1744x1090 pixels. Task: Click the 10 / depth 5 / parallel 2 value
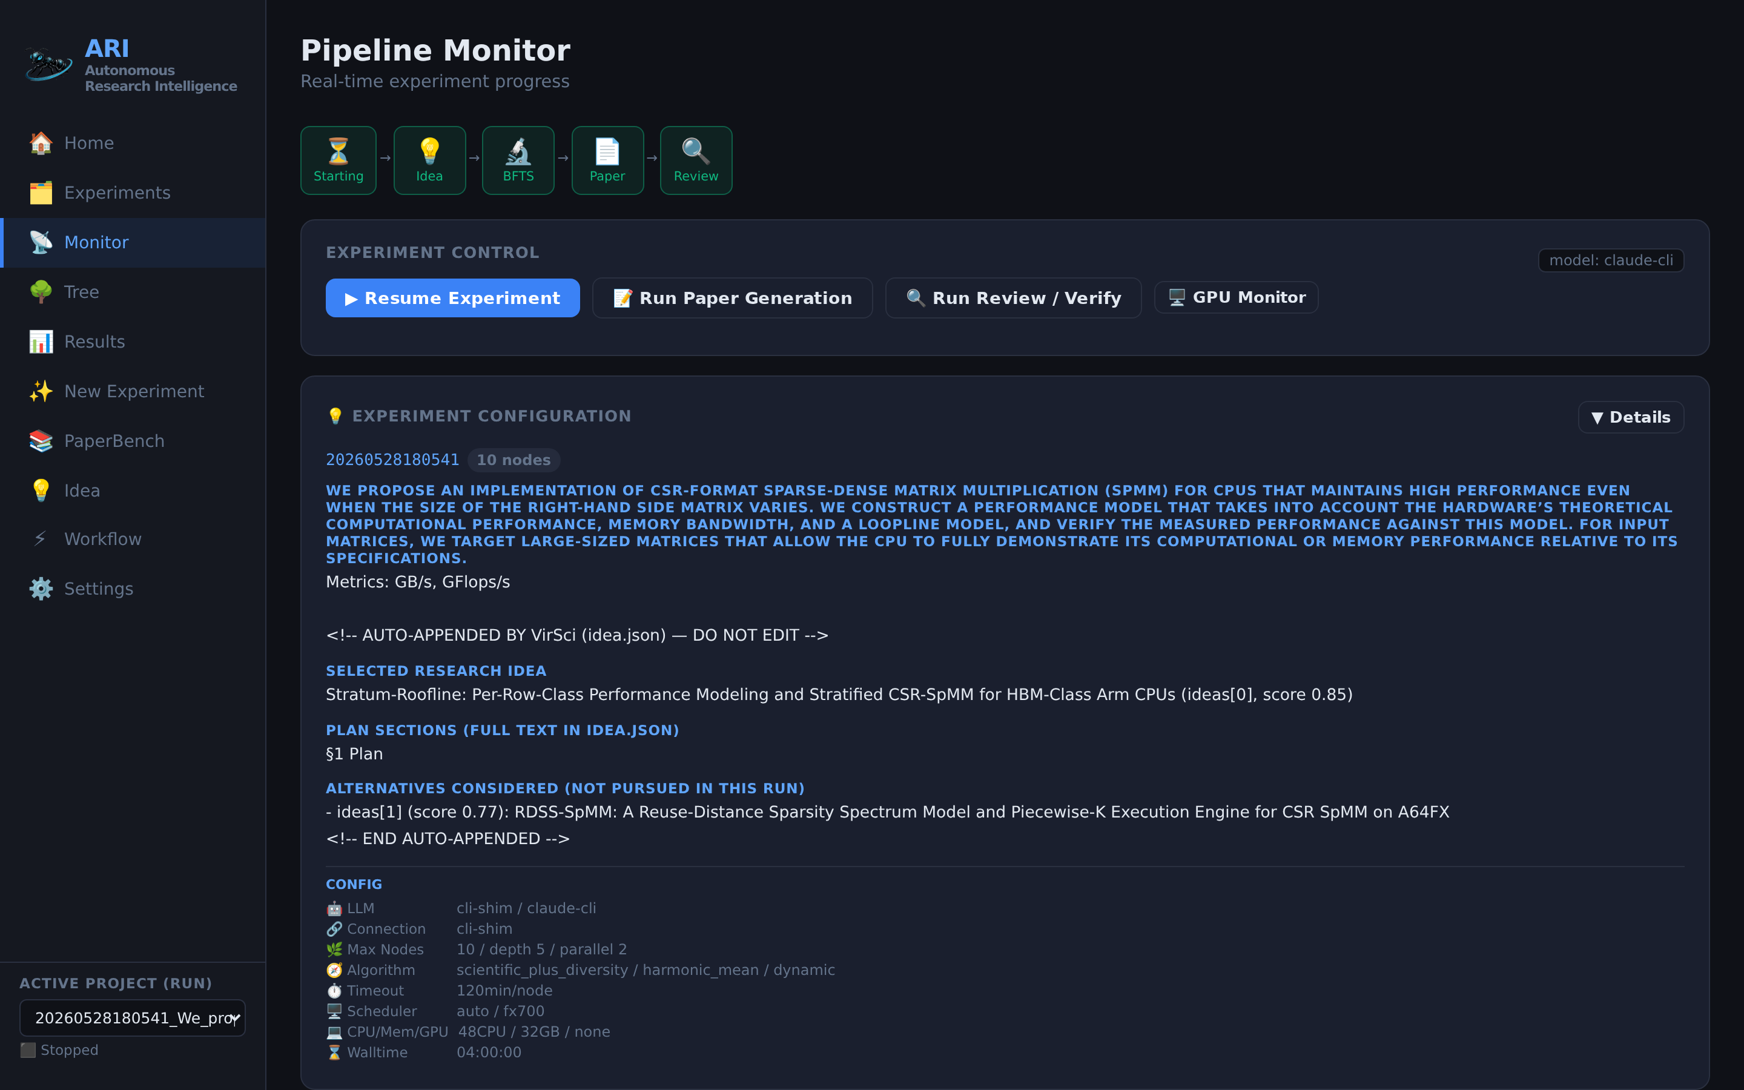click(541, 950)
